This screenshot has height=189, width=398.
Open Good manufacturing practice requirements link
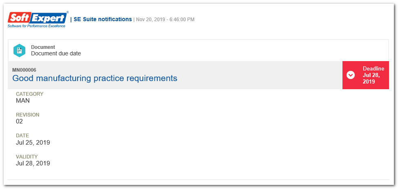tap(95, 78)
